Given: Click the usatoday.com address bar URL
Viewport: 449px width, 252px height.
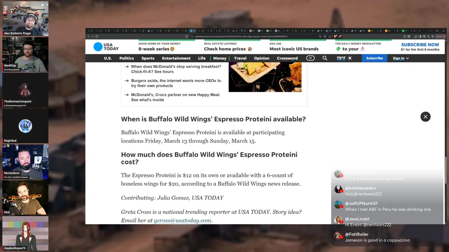Looking at the screenshot, I should [x=241, y=36].
